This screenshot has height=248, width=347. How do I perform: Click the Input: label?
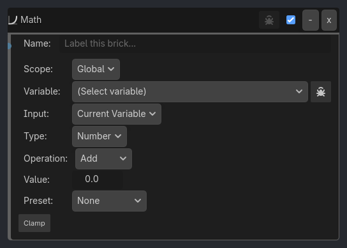[36, 114]
